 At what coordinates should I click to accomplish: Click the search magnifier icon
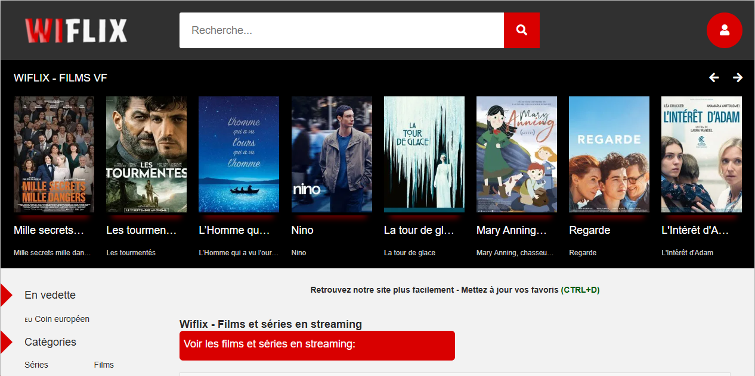[521, 30]
